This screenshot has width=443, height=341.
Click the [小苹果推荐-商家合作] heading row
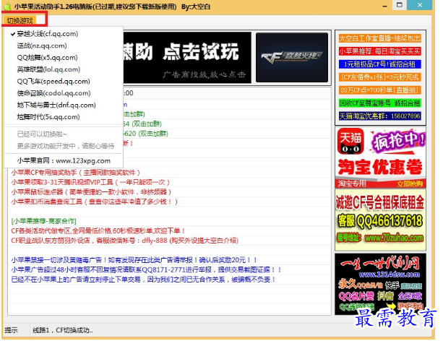(x=170, y=221)
